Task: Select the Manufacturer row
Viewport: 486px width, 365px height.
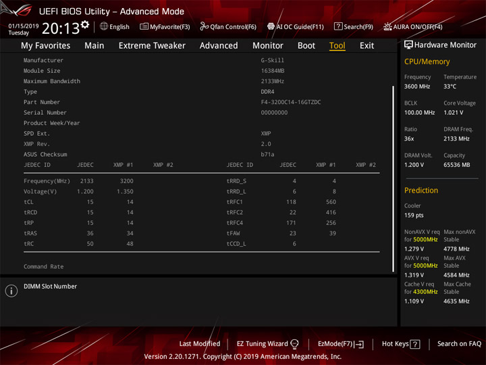Action: pos(201,60)
